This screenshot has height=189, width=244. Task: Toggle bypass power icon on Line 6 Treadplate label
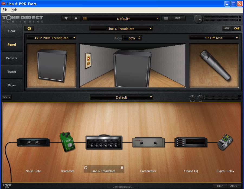coord(86,168)
